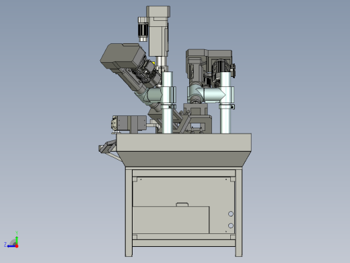Select the handle on the cabinet's lower door
Viewport: 350px width, 263px height.
click(182, 204)
